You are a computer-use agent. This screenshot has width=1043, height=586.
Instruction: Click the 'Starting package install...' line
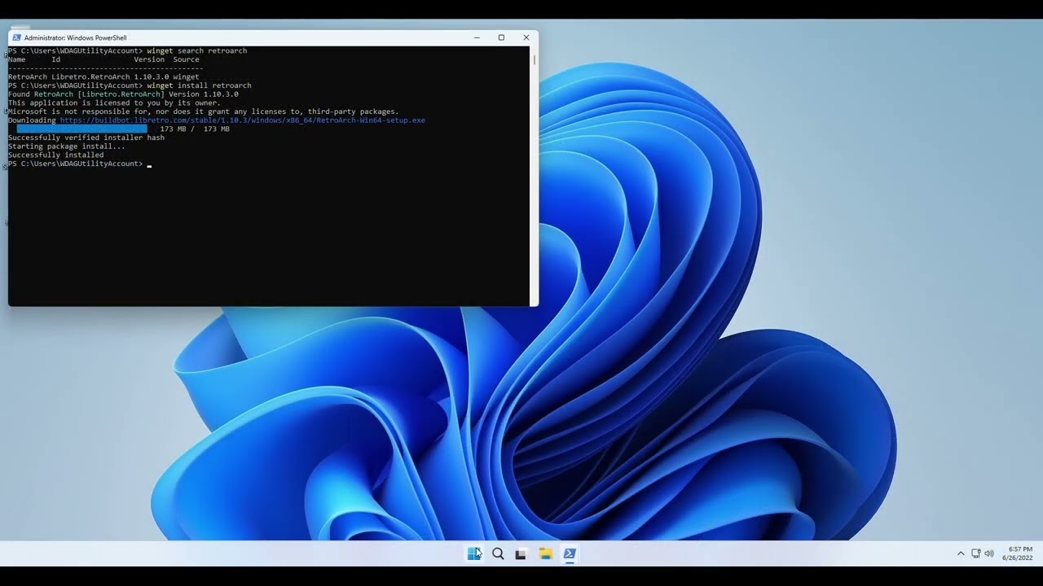(x=67, y=146)
